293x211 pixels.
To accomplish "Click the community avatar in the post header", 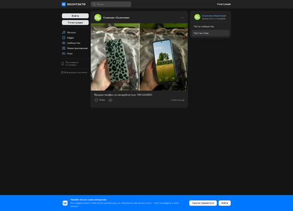I will pos(98,18).
